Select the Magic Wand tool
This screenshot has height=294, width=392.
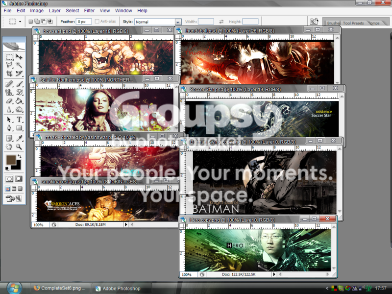pos(19,65)
